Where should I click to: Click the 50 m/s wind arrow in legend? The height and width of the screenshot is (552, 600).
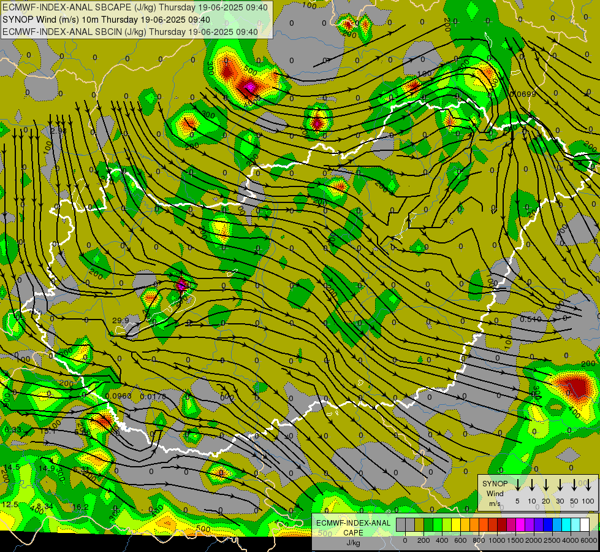574,485
